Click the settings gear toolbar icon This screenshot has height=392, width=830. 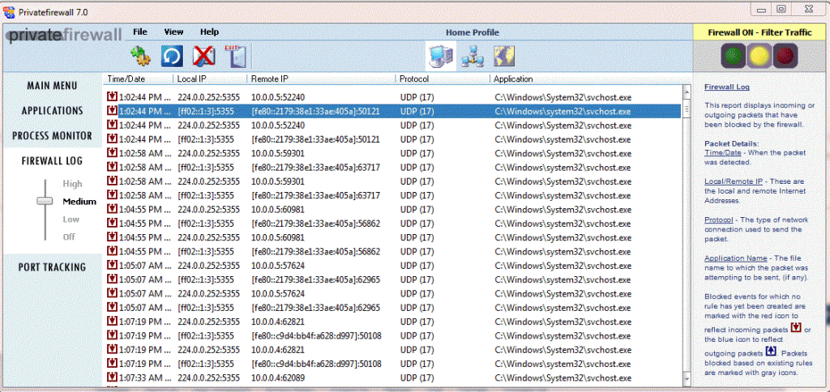[x=140, y=56]
